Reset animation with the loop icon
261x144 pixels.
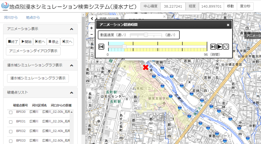click(x=226, y=47)
